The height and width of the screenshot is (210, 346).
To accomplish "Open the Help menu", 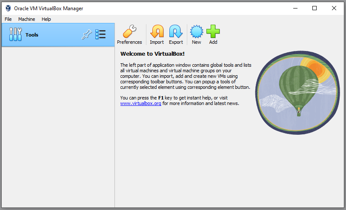I will 46,19.
